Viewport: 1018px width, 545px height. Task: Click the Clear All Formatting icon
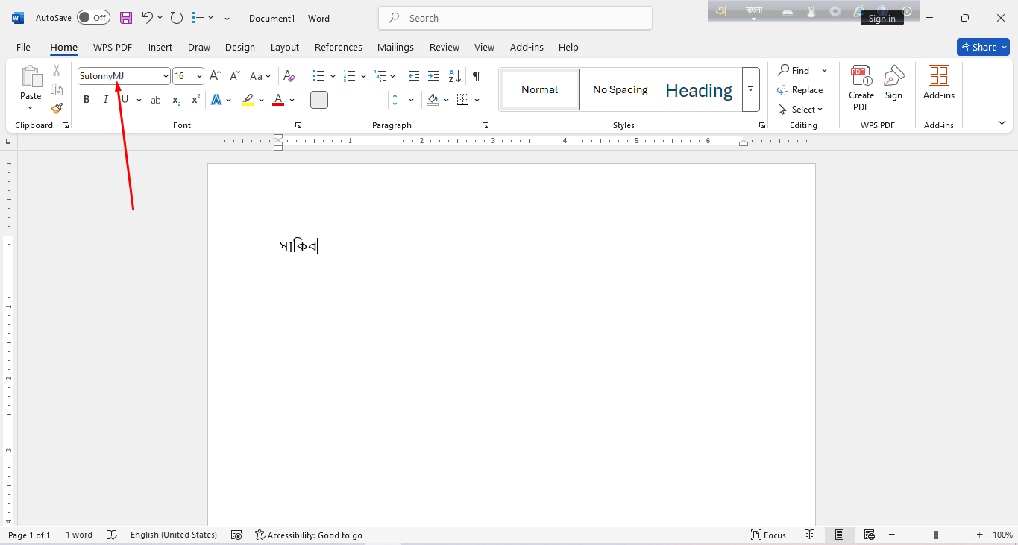[x=289, y=76]
